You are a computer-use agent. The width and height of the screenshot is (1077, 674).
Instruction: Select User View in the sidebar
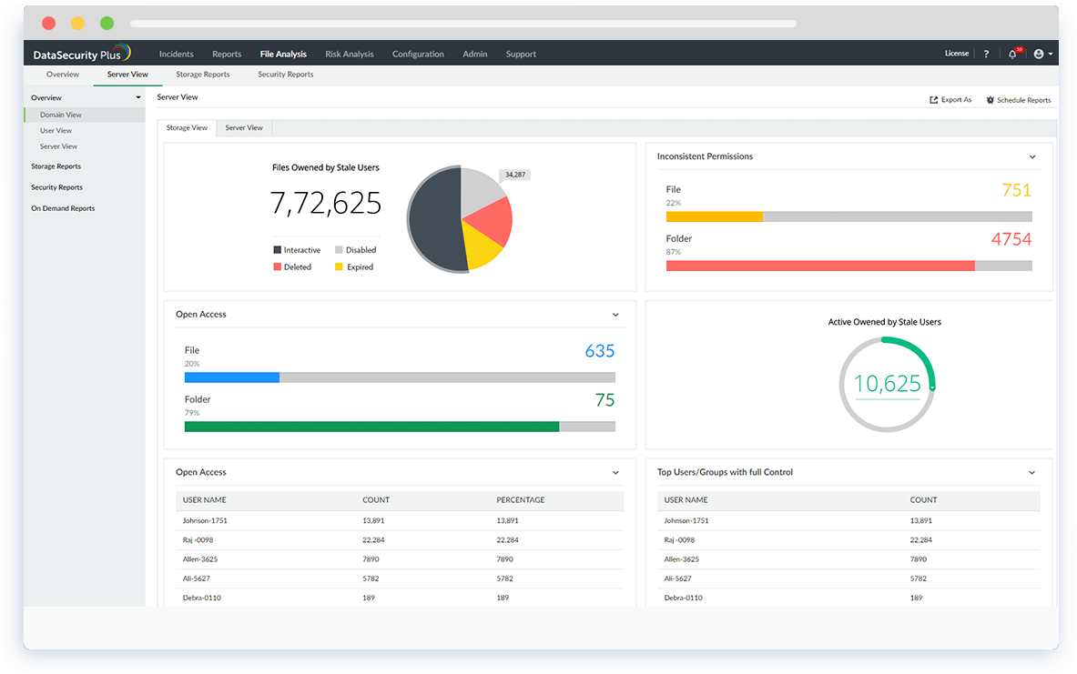point(56,131)
